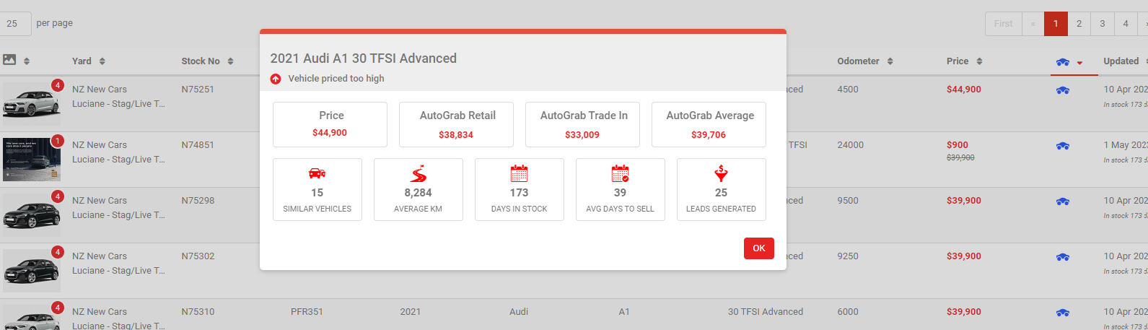Viewport: 1148px width, 330px height.
Task: Click the photo count badge on N75302 thumbnail
Action: point(58,252)
